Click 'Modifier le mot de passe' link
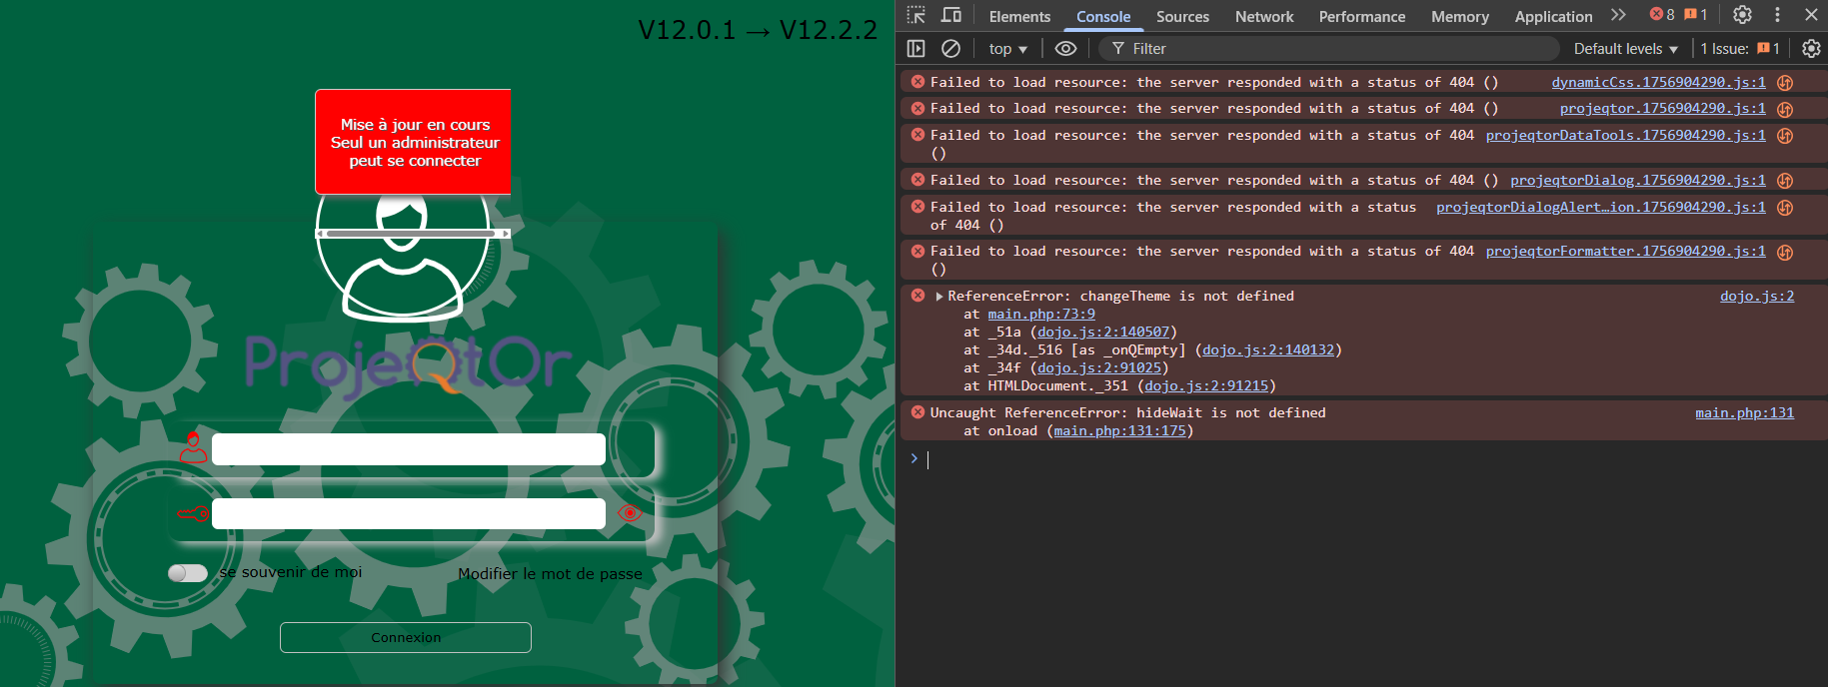 coord(550,573)
